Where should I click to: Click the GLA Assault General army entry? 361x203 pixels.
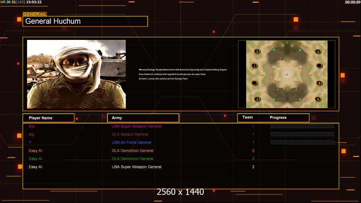pos(130,134)
